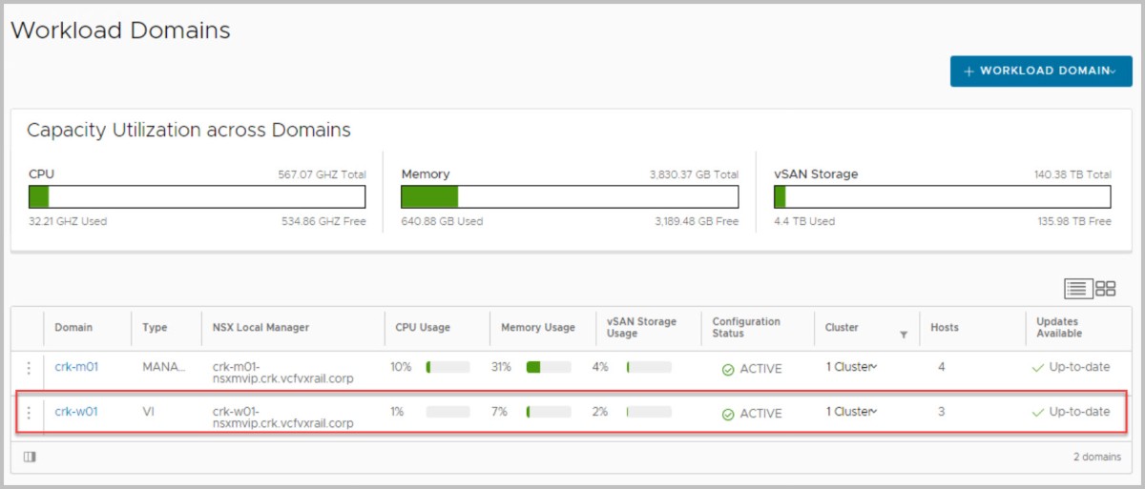The image size is (1145, 489).
Task: Click crk-m01 Memory Usage 31% bar
Action: coord(548,368)
